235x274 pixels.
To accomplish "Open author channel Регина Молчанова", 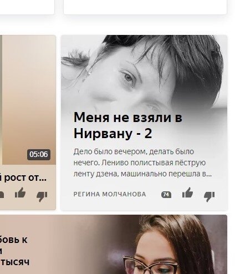I will [x=110, y=194].
